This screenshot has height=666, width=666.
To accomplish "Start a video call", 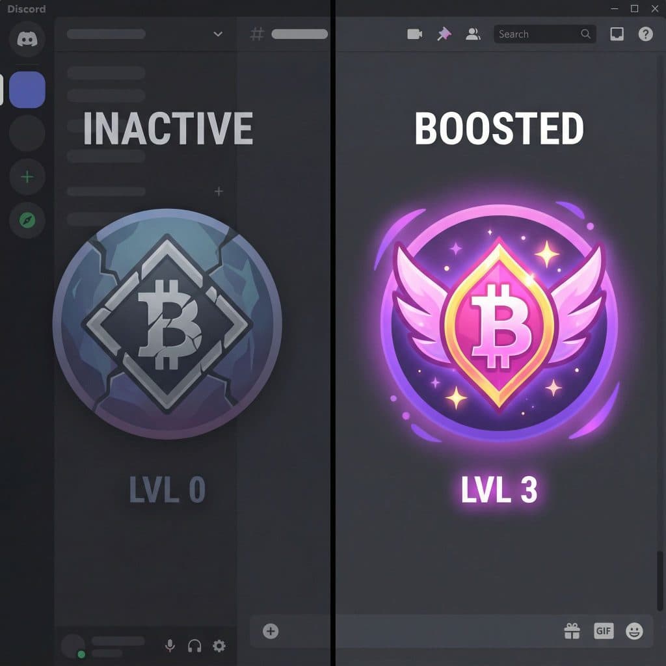I will tap(414, 34).
